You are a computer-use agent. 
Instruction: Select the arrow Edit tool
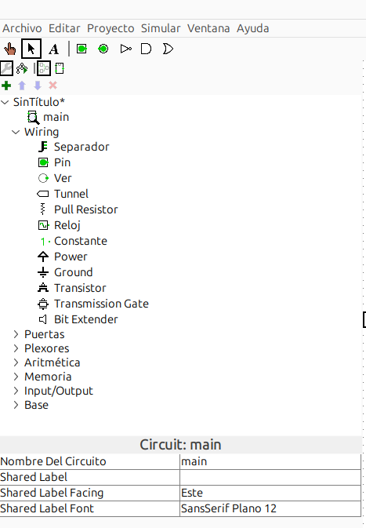[x=31, y=49]
